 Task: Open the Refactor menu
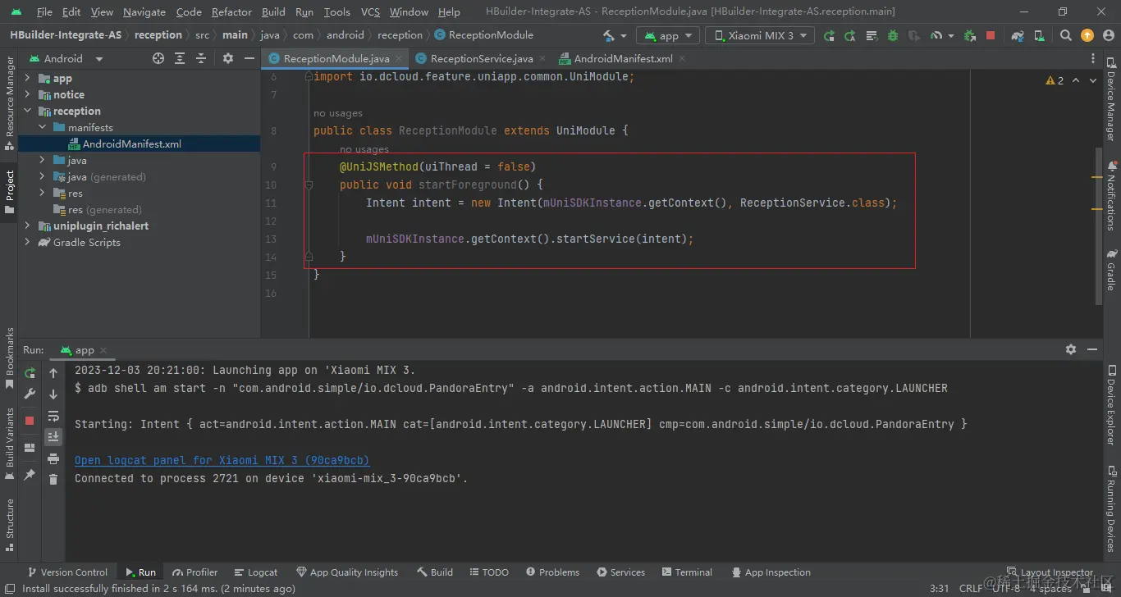pos(231,11)
